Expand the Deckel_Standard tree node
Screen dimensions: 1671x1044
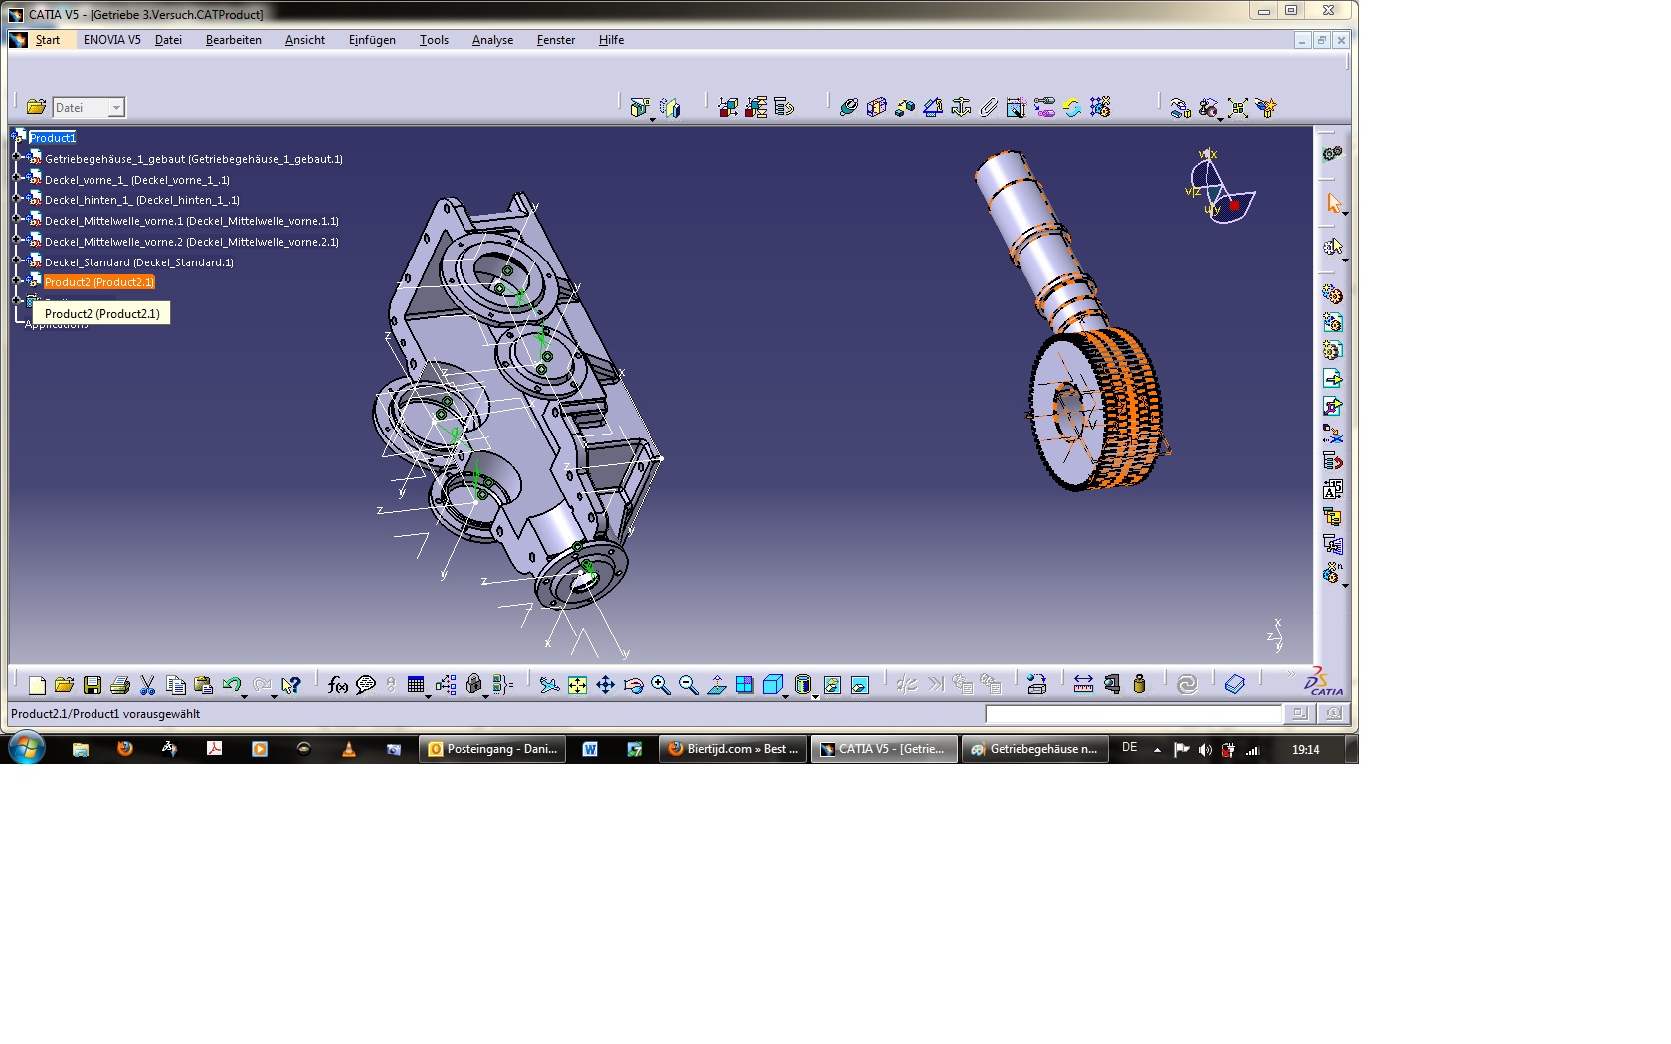coord(17,261)
